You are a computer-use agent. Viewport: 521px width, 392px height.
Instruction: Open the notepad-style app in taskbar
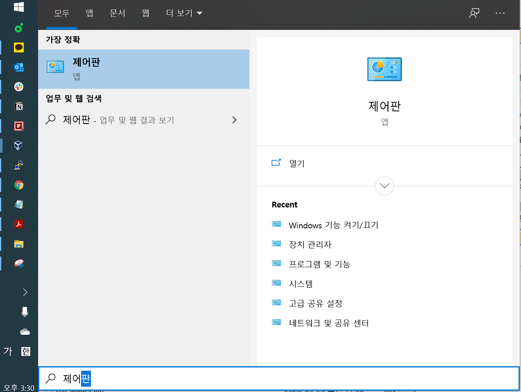[19, 205]
